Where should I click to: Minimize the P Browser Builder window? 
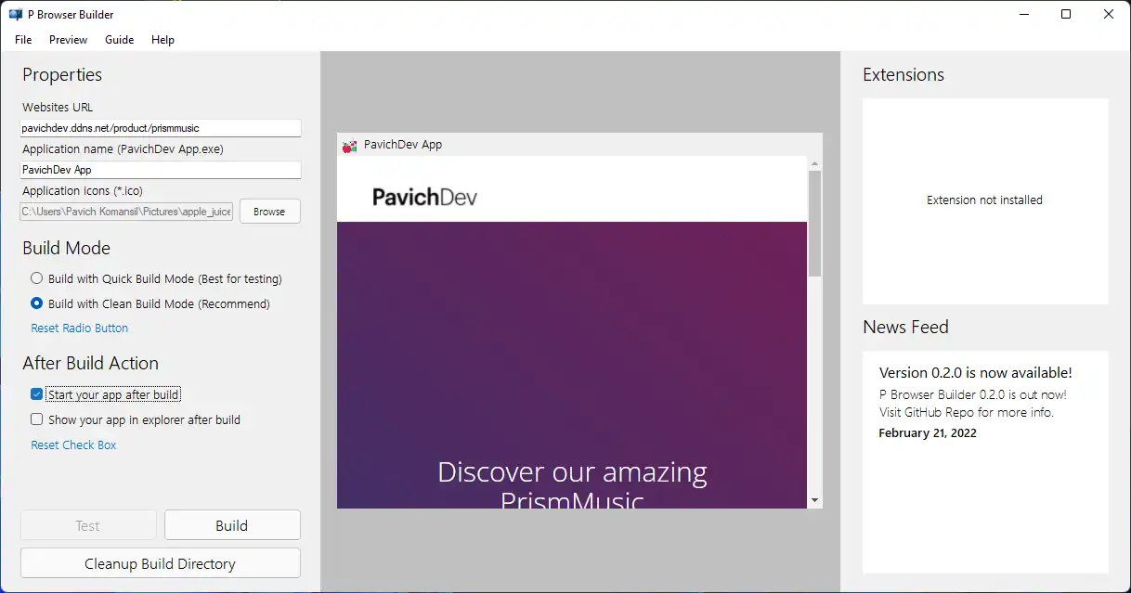(1023, 14)
